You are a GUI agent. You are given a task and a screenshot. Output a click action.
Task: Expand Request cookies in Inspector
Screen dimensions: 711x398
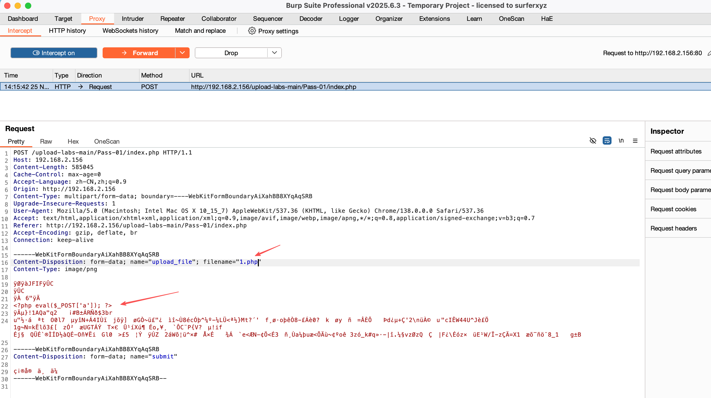[673, 209]
